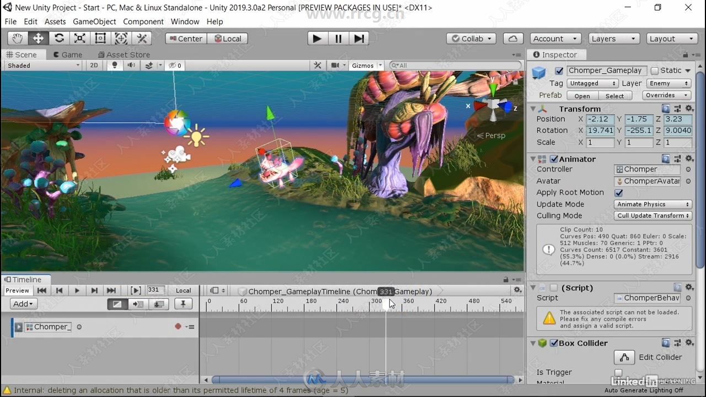Collapse the Transform component section

pos(533,109)
